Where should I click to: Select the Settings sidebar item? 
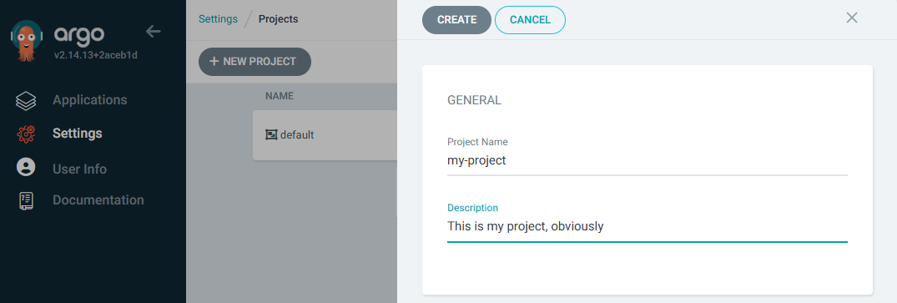click(x=78, y=134)
